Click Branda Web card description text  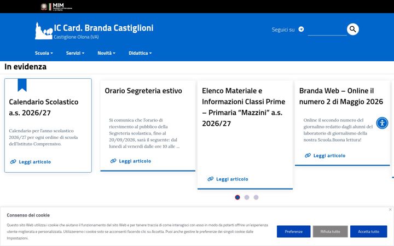338,130
